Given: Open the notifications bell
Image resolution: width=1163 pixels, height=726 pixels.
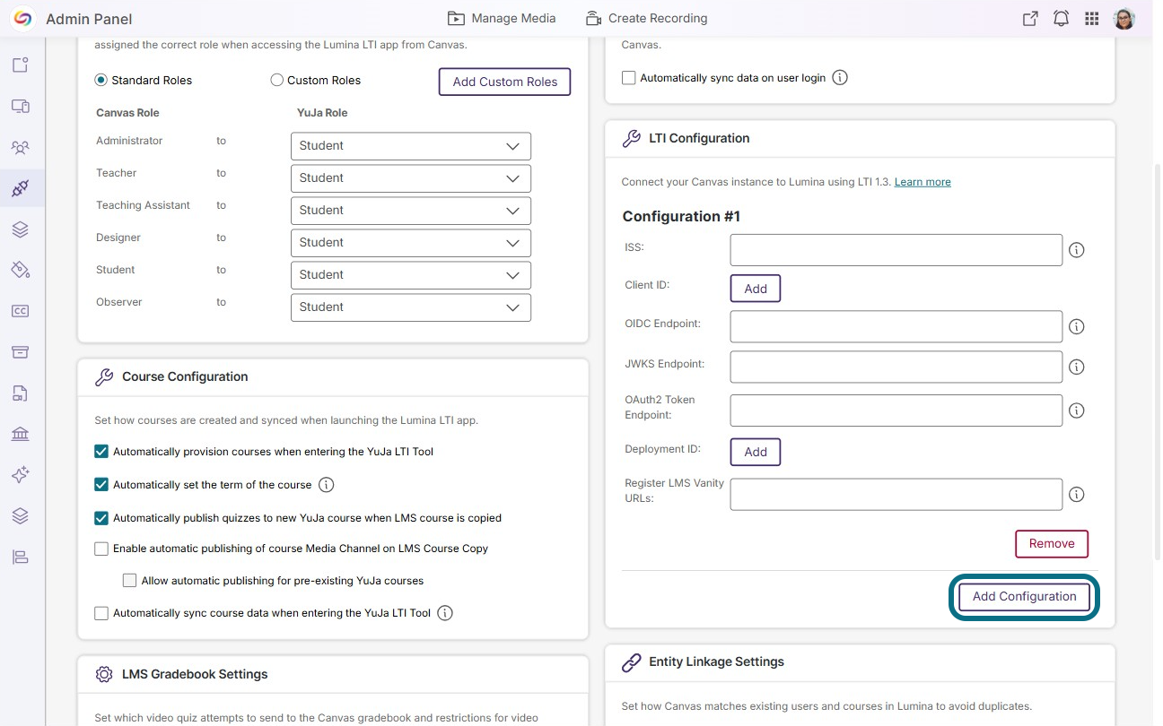Looking at the screenshot, I should pyautogui.click(x=1061, y=19).
